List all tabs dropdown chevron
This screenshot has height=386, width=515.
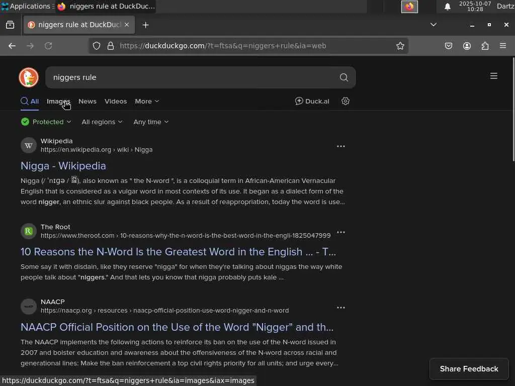(x=434, y=25)
